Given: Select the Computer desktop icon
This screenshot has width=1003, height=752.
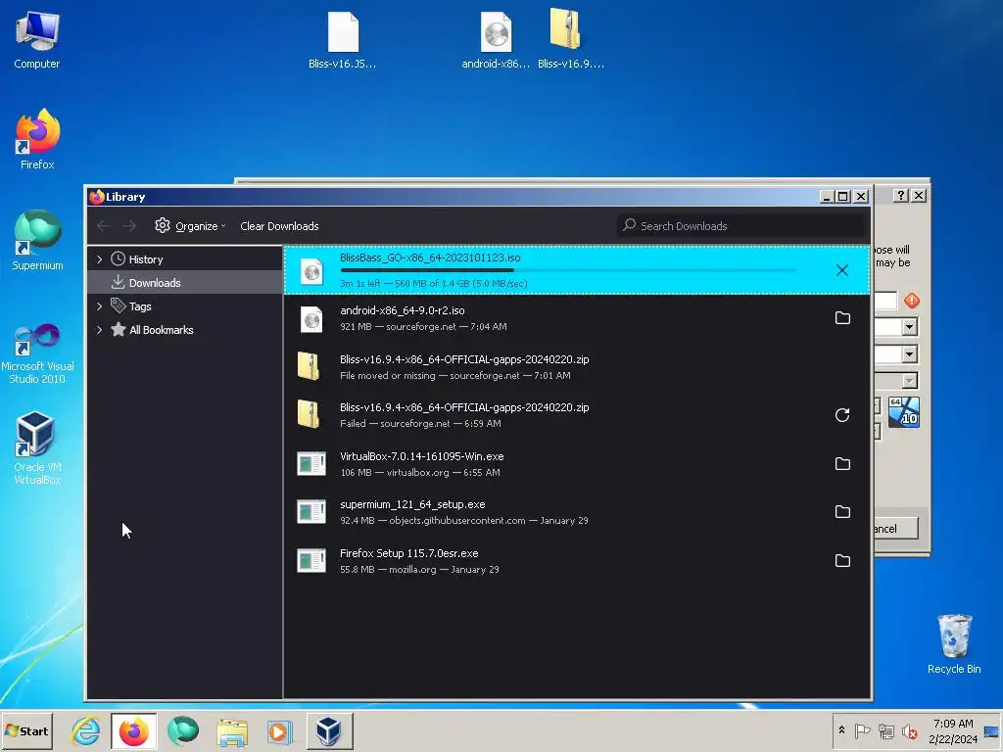Looking at the screenshot, I should pos(37,39).
